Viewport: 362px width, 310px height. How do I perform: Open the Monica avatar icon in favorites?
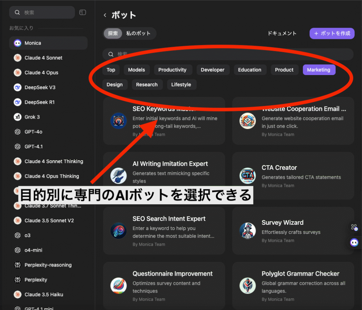coord(18,43)
